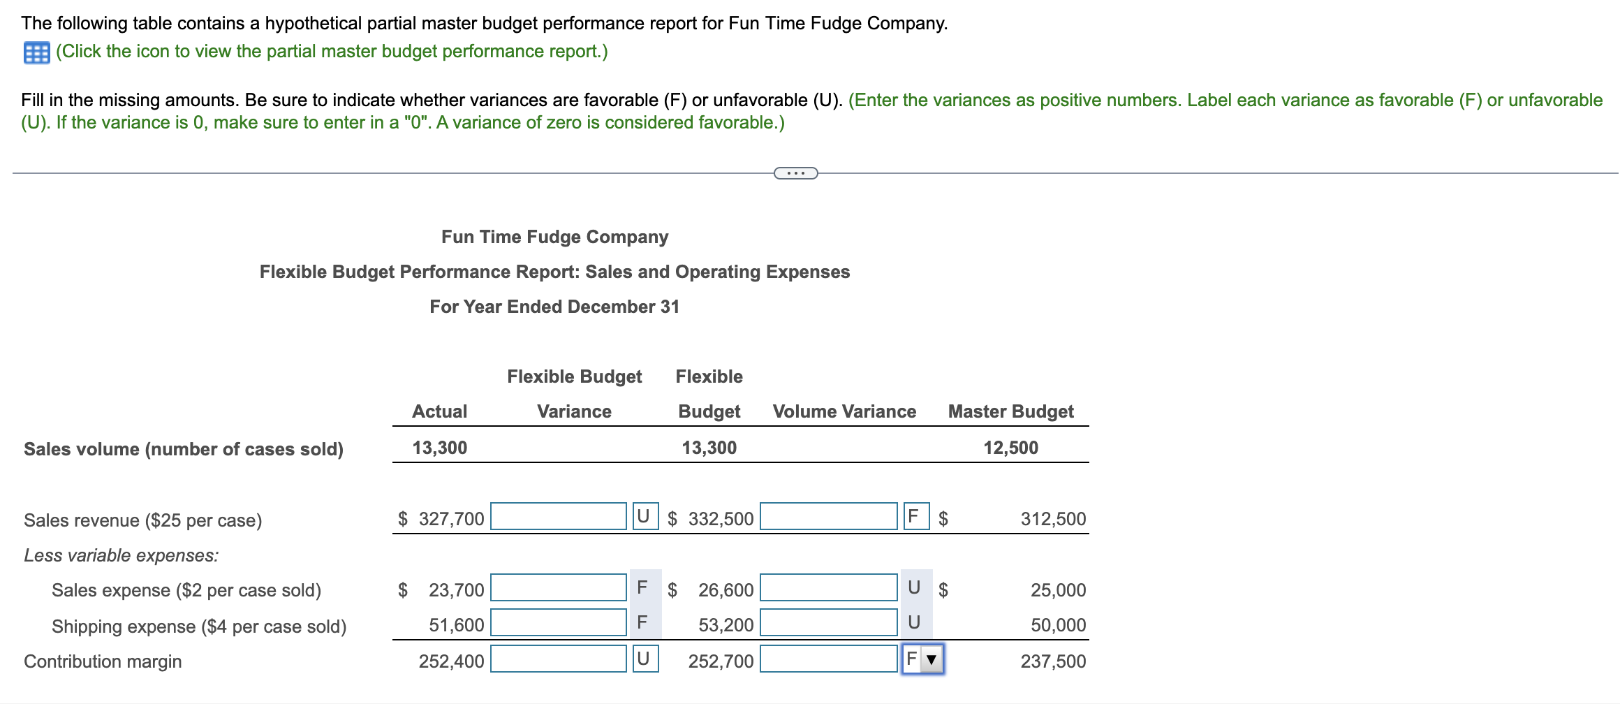Image resolution: width=1620 pixels, height=704 pixels.
Task: Click the shipping expense flexible budget variance input
Action: (x=559, y=624)
